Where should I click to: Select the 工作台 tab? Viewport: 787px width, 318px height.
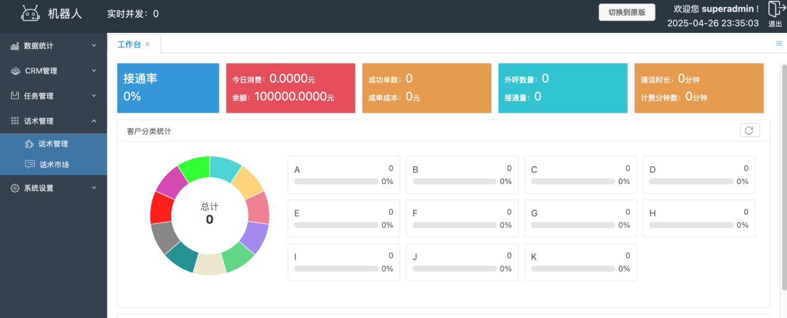click(x=129, y=45)
